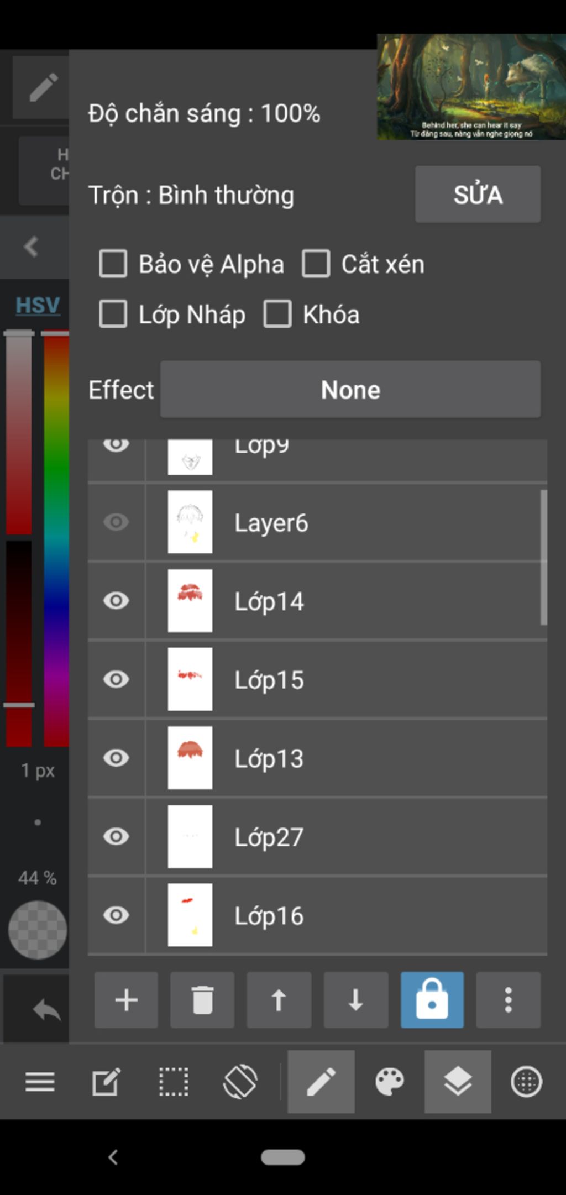Select the dashed selection tool
This screenshot has height=1195, width=566.
(174, 1082)
